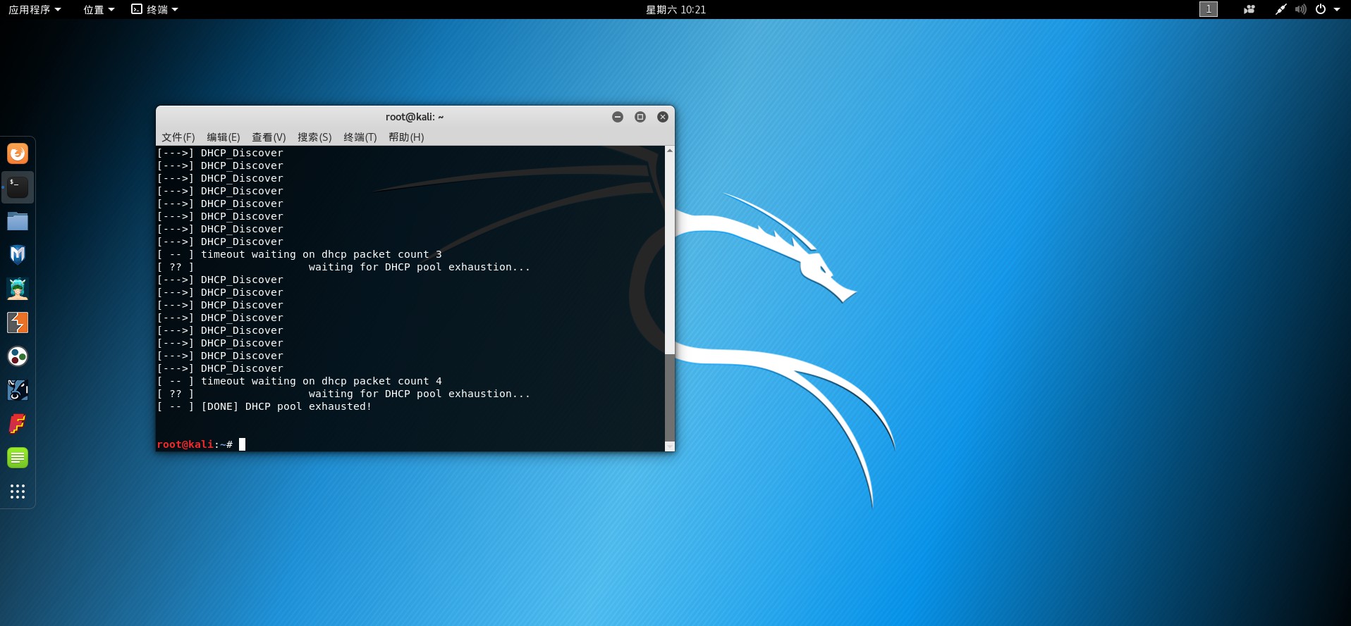Open the volume speaker tray icon
The height and width of the screenshot is (626, 1351).
1301,9
